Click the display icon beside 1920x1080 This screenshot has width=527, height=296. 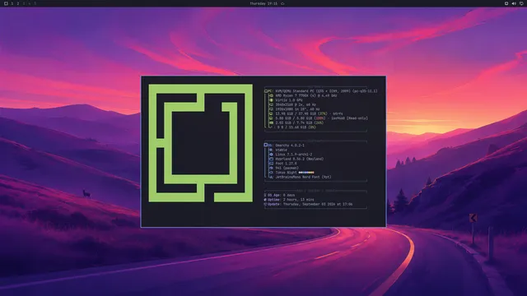coord(271,109)
